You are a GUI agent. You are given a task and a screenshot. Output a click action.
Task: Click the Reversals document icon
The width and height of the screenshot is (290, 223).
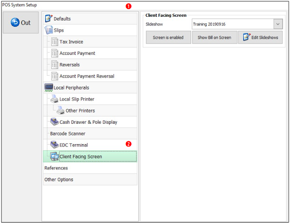coord(55,64)
